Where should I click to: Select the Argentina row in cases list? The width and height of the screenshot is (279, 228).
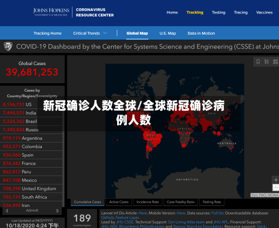(x=31, y=138)
